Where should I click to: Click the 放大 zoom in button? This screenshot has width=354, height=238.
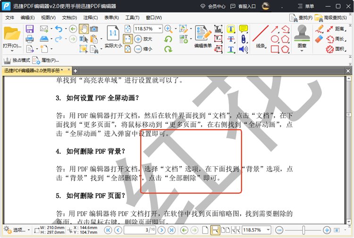143,39
